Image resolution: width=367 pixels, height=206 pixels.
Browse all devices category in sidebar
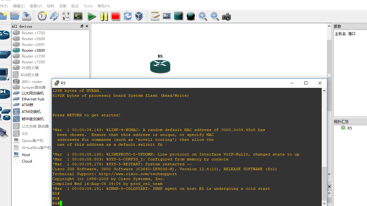pos(5,114)
